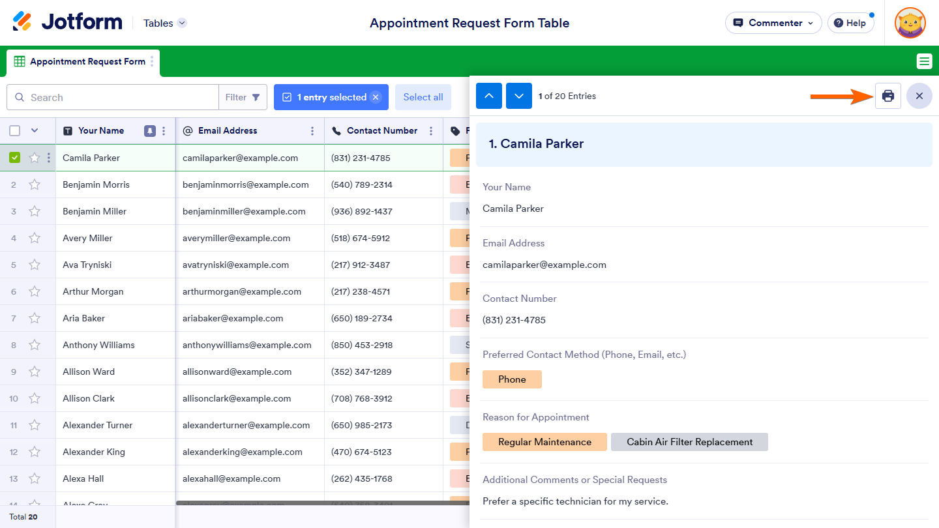This screenshot has height=528, width=939.
Task: Uncheck the Camila Parker row checkbox
Action: (15, 158)
